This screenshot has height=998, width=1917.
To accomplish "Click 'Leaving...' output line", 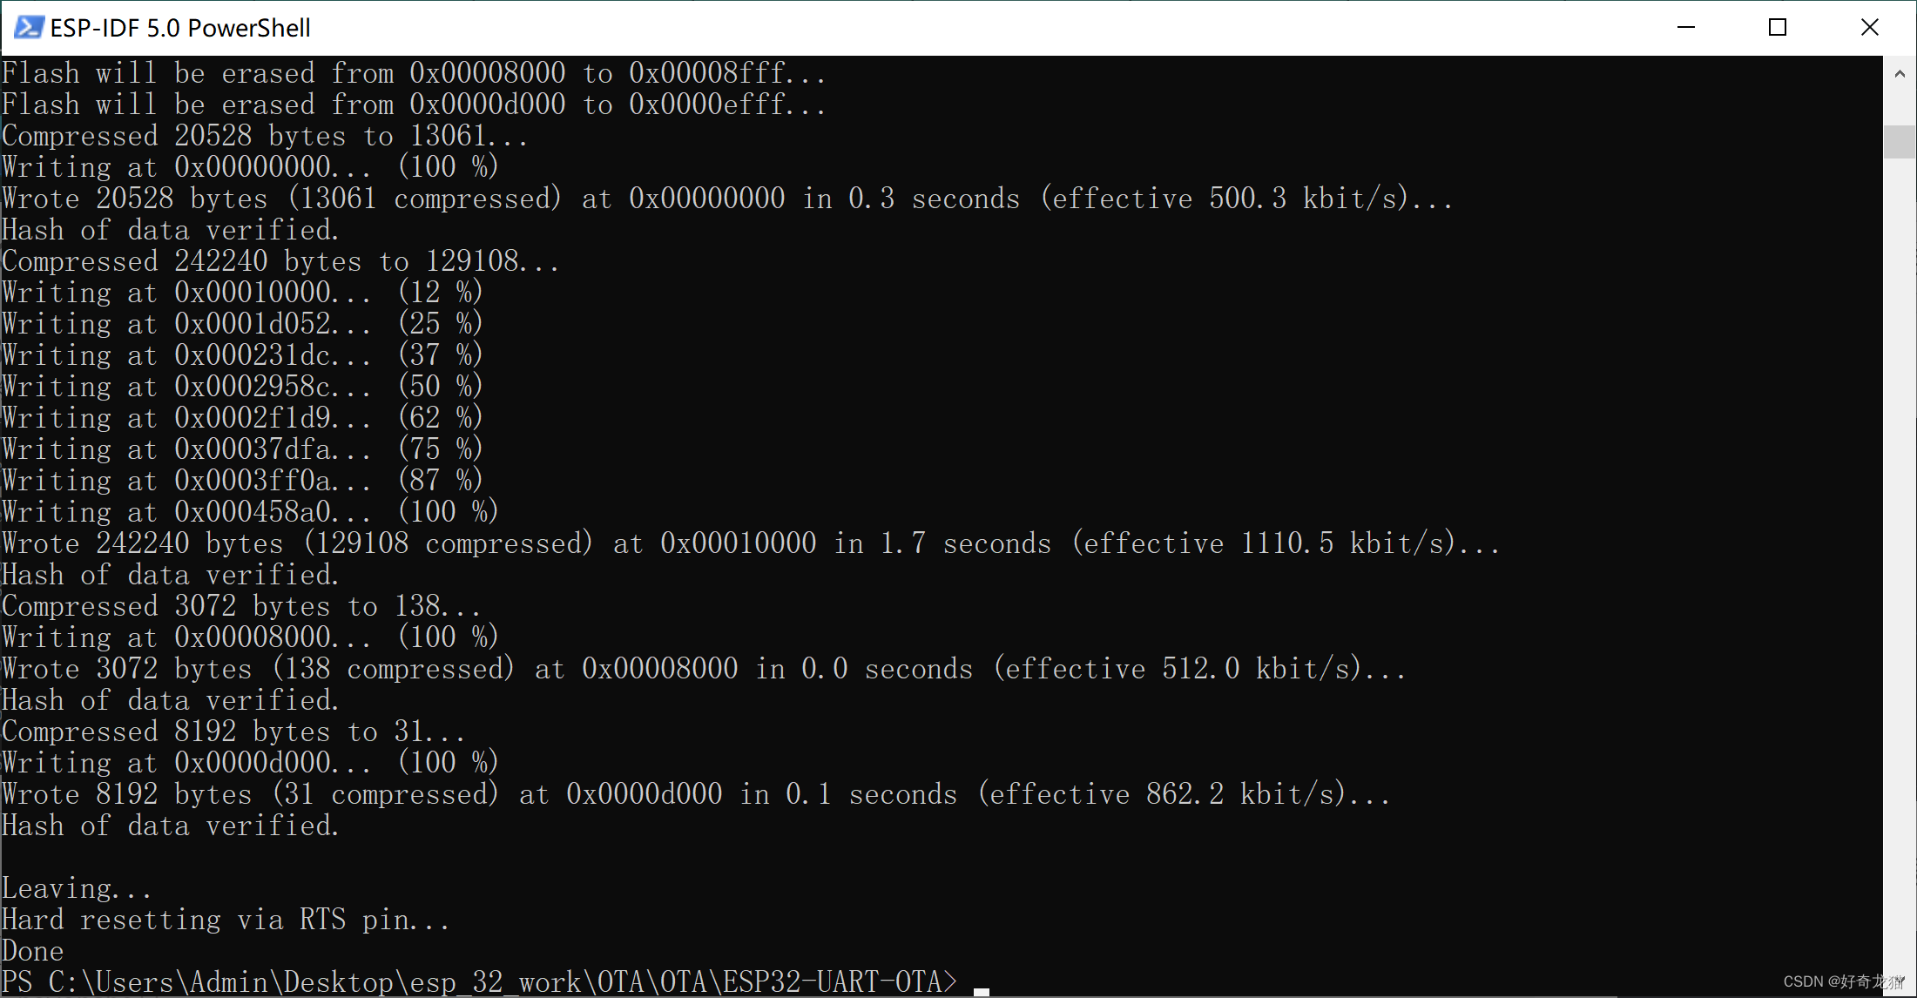I will (x=77, y=888).
